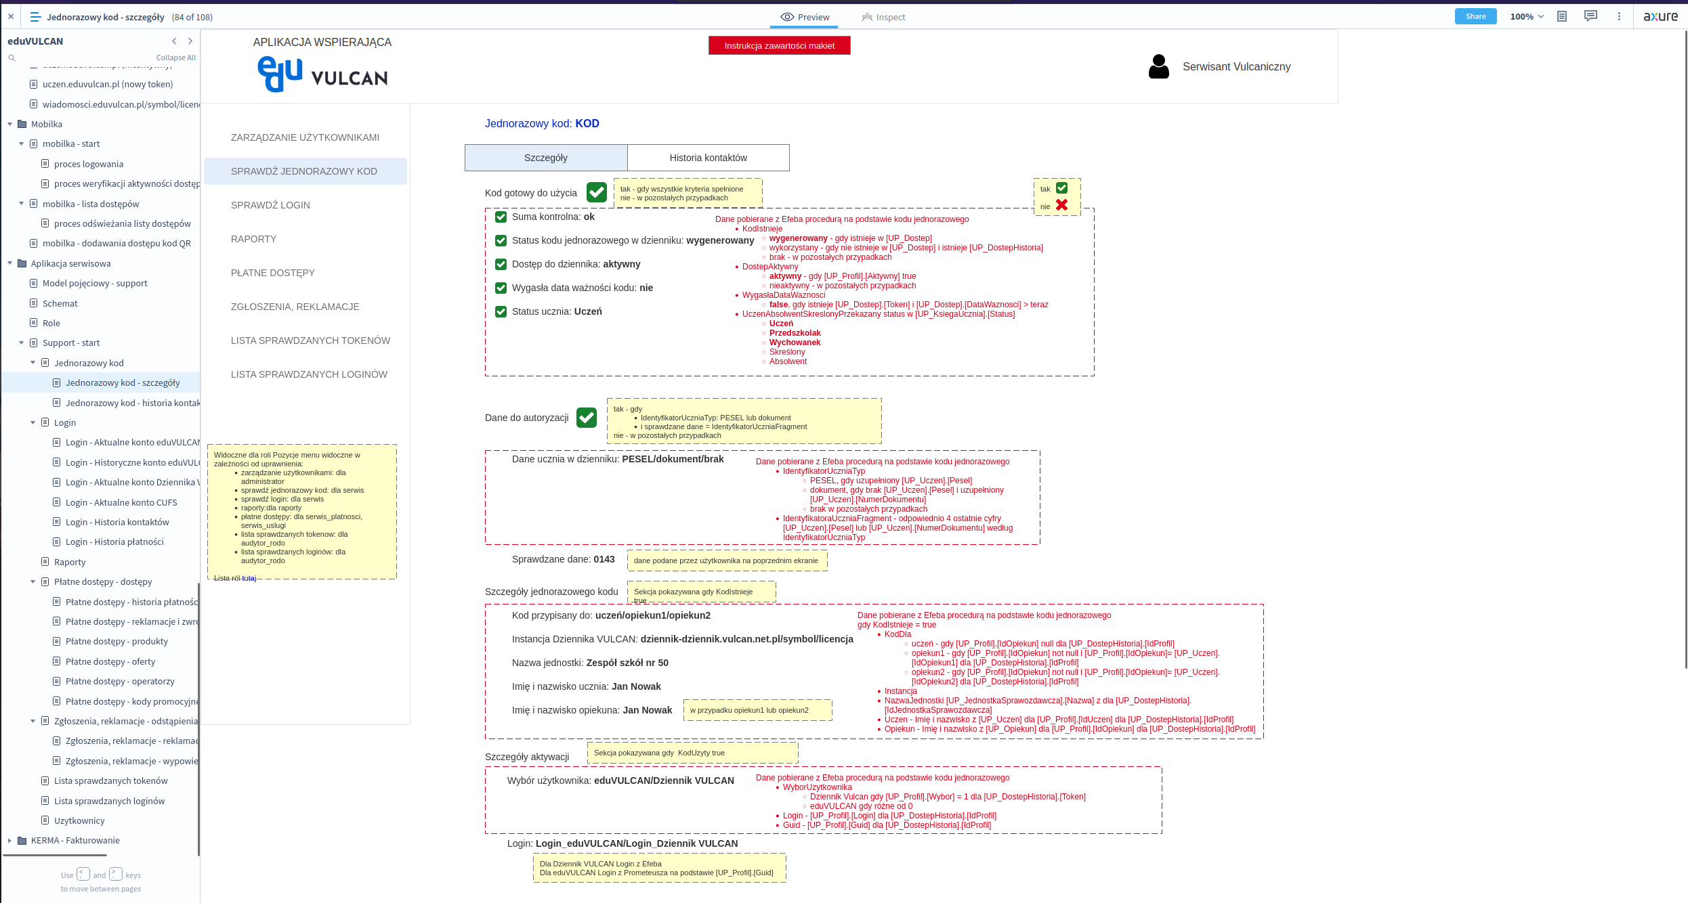Toggle the Suma kontrolna checkbox
1688x903 pixels.
[x=501, y=217]
